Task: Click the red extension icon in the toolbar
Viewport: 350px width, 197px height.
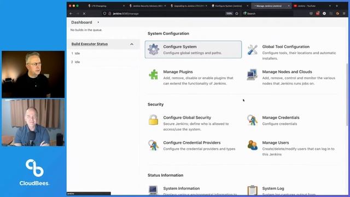Action: click(318, 14)
